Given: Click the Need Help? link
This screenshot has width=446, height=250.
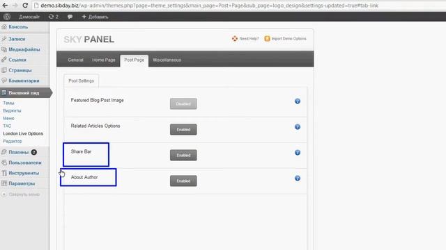Looking at the screenshot, I should coord(245,39).
